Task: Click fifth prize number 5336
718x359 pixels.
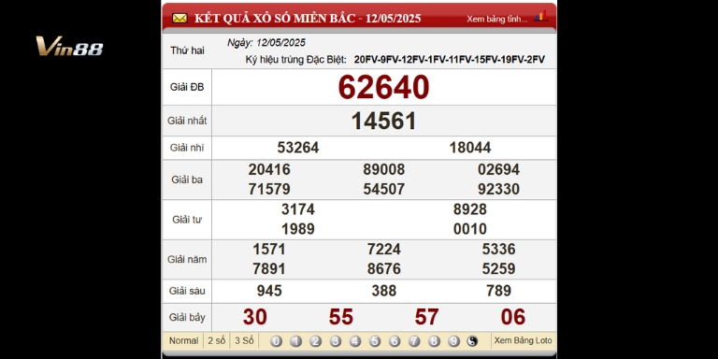Action: pyautogui.click(x=498, y=249)
